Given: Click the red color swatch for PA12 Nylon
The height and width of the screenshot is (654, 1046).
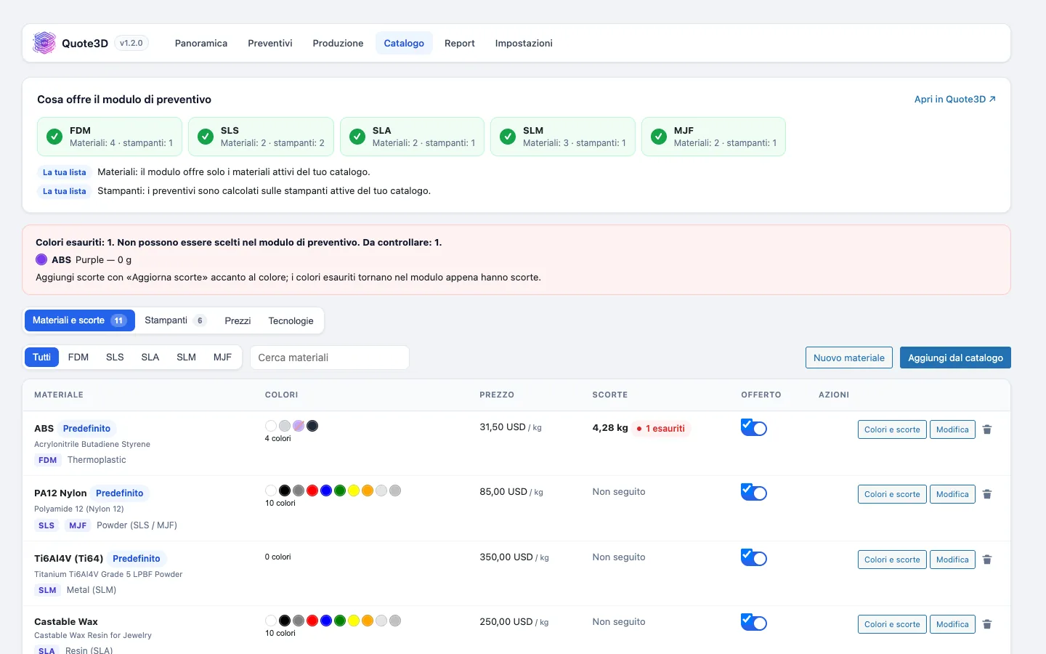Looking at the screenshot, I should (312, 490).
